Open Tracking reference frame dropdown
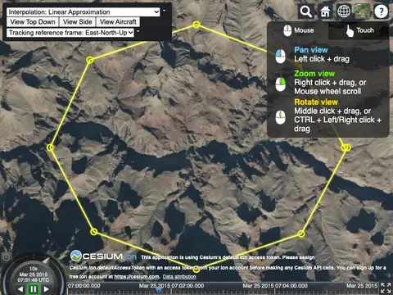Viewport: 393px width, 295px height. pos(70,33)
